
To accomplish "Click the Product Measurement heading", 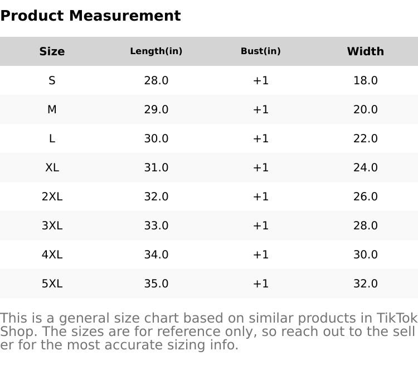I will pyautogui.click(x=90, y=16).
